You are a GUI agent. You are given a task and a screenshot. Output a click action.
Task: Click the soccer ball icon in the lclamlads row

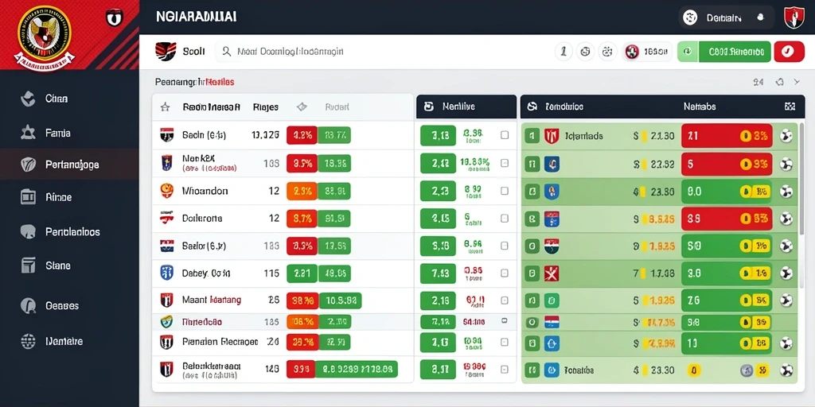pos(786,136)
